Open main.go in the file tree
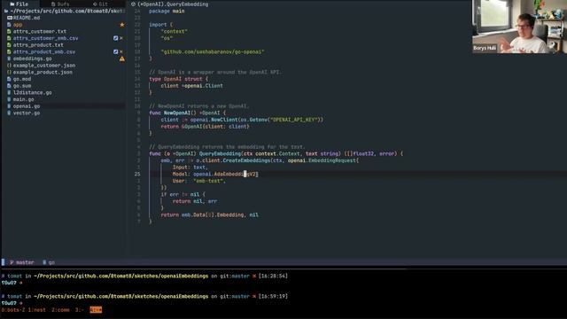The height and width of the screenshot is (319, 567). tap(24, 99)
